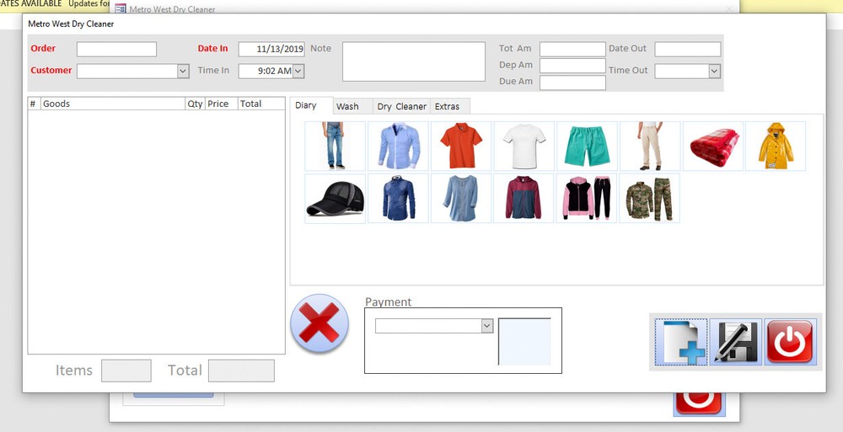Click the Price column header

(x=222, y=104)
